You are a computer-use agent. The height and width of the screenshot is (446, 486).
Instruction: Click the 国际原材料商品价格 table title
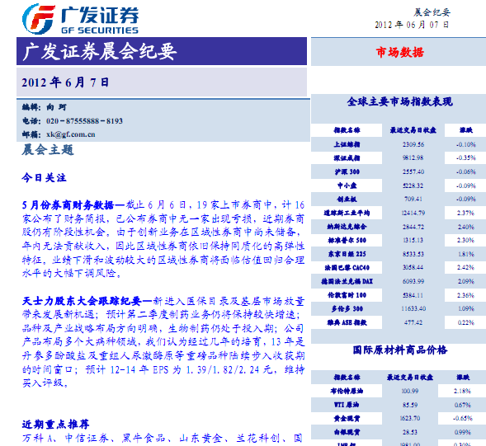400,350
